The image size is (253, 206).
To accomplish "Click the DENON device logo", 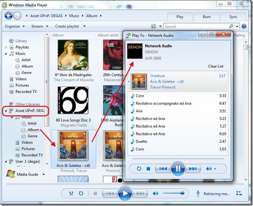I will tap(135, 51).
